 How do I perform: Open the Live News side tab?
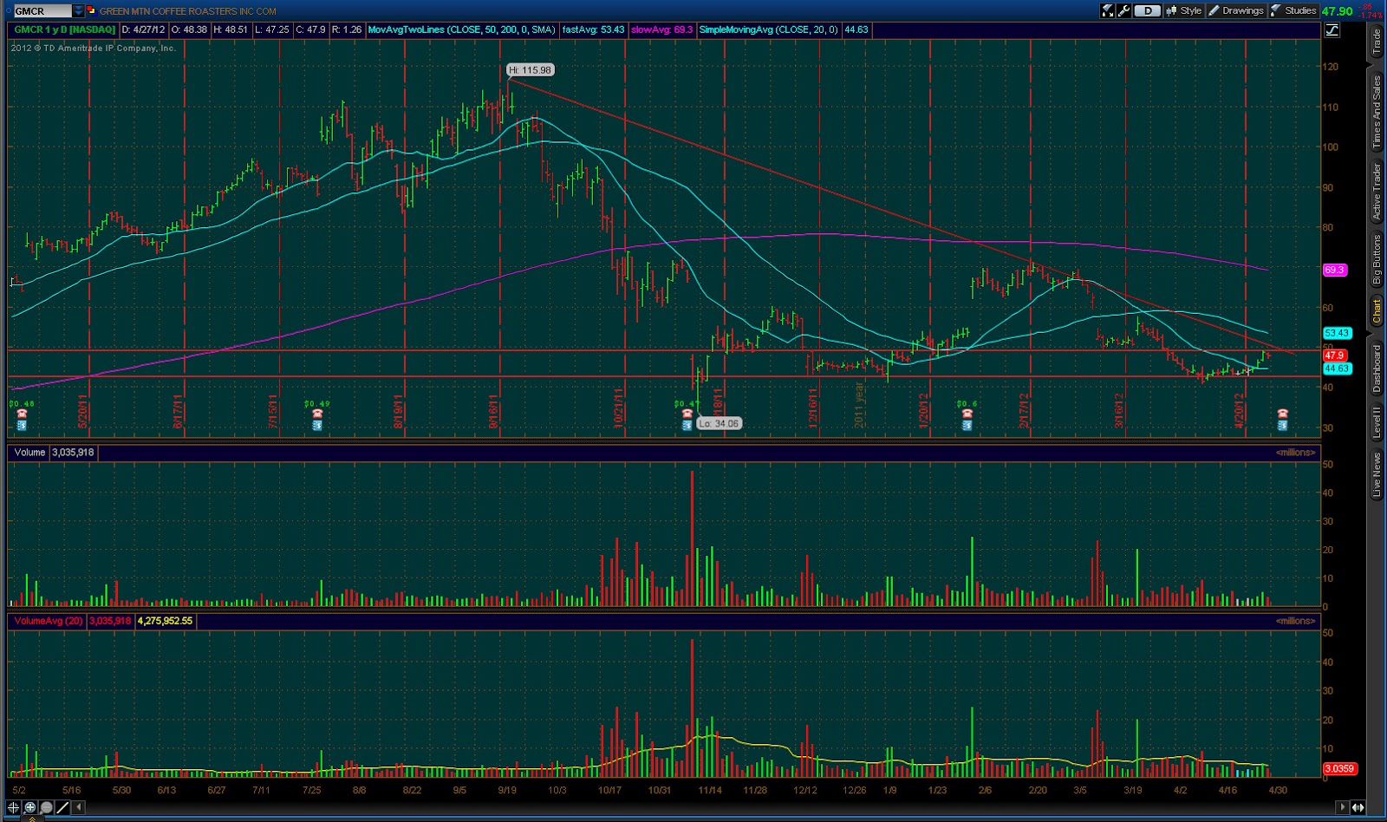[x=1376, y=474]
